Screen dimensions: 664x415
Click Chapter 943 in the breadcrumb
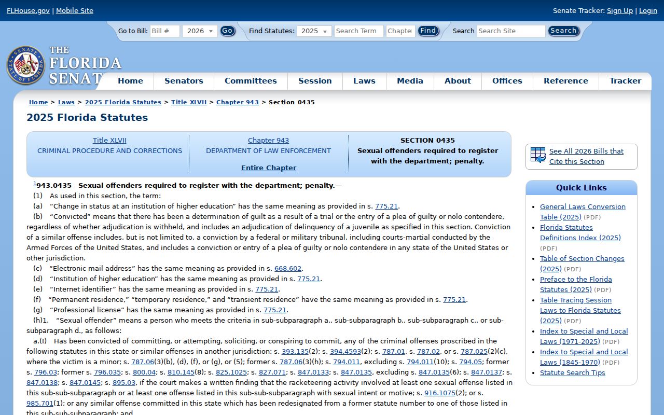click(238, 102)
